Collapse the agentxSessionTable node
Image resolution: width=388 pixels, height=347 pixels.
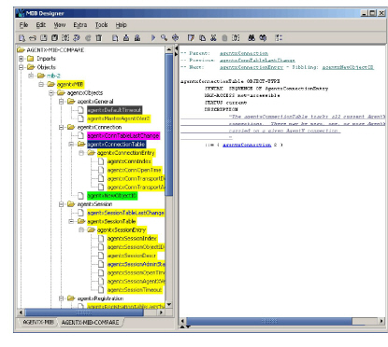[71, 221]
